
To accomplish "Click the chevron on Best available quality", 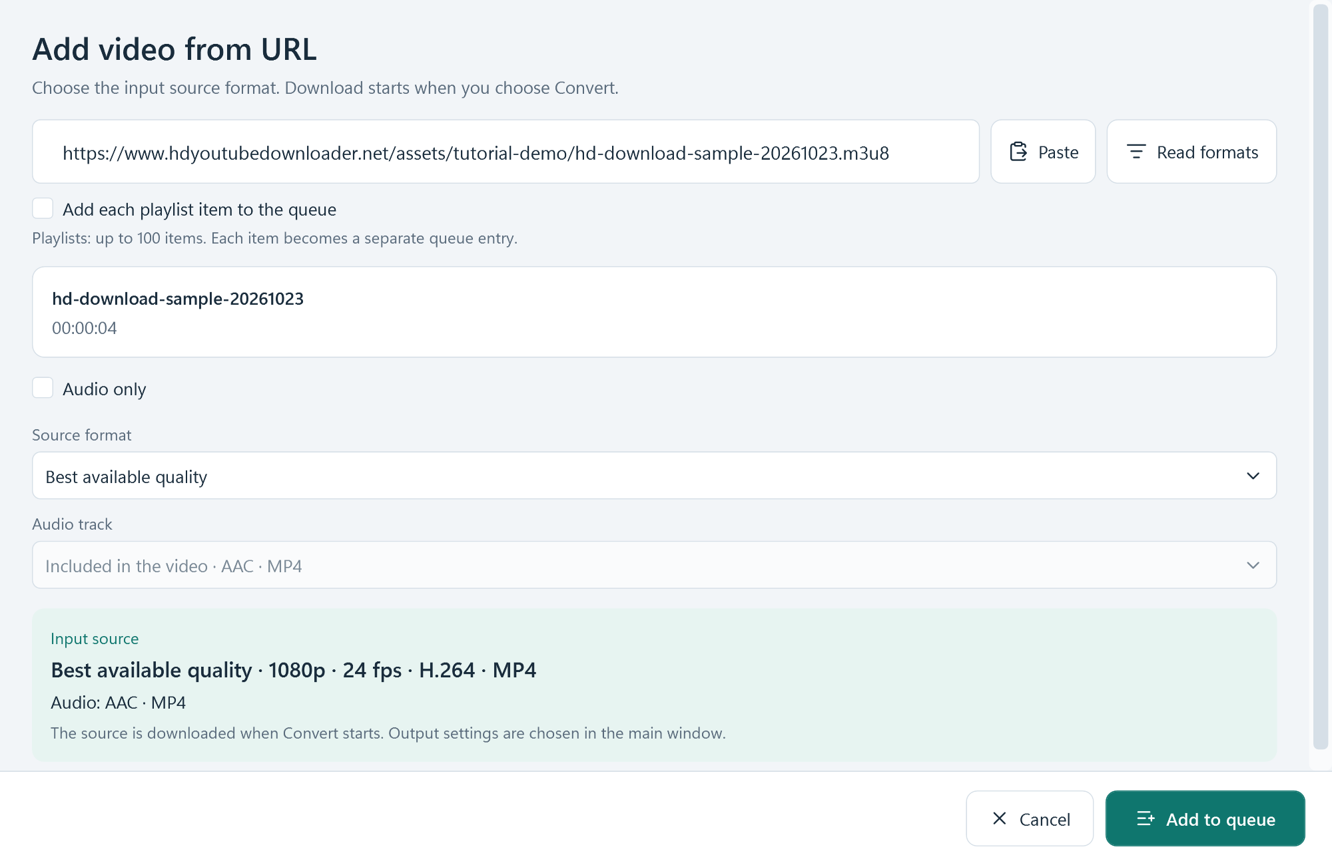I will pyautogui.click(x=1253, y=476).
